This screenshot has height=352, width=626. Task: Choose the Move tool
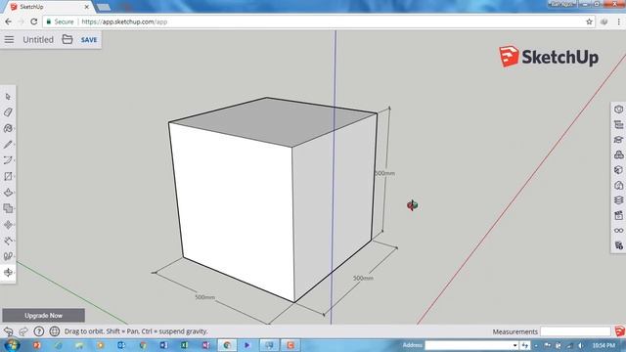(8, 225)
